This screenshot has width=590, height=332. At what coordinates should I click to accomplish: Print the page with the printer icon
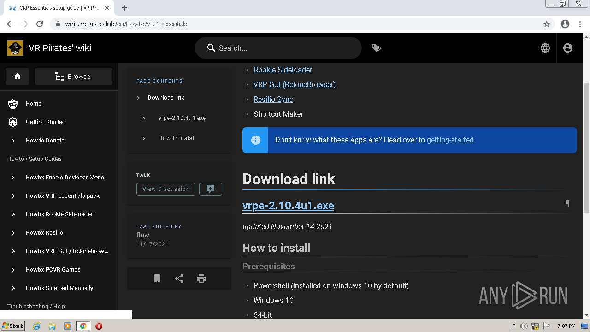coord(201,279)
